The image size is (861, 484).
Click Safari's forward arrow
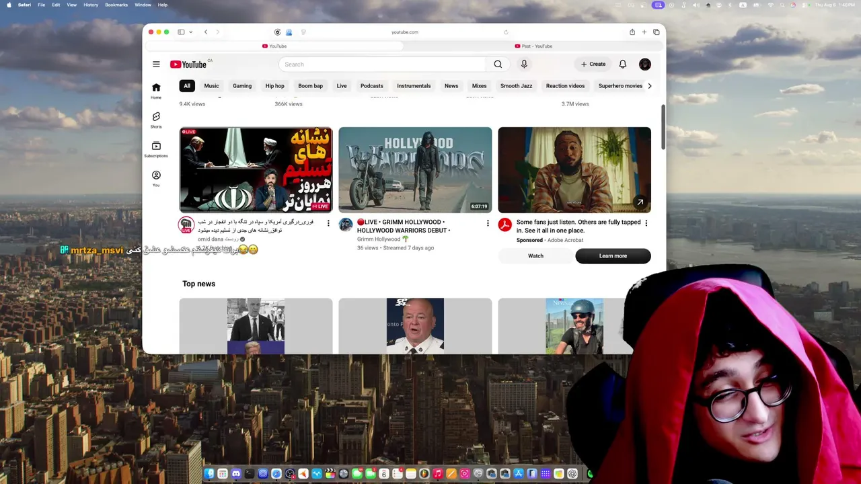[x=217, y=32]
